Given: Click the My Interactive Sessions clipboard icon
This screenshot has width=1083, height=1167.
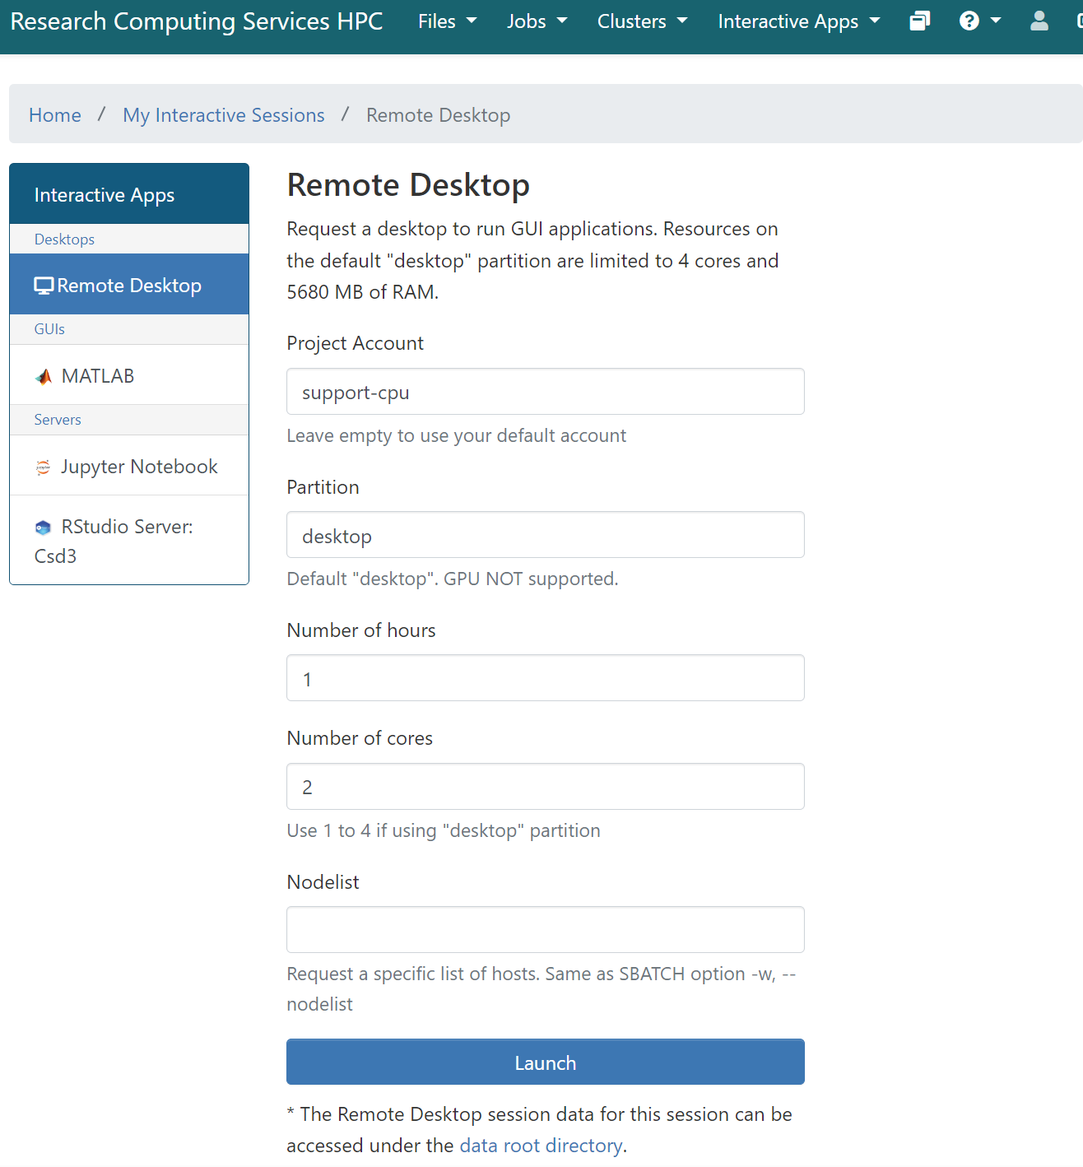Looking at the screenshot, I should 919,21.
